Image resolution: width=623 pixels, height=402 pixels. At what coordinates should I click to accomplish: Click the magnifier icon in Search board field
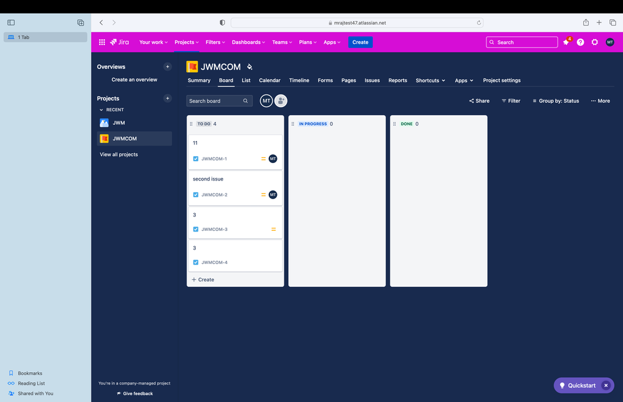tap(246, 101)
